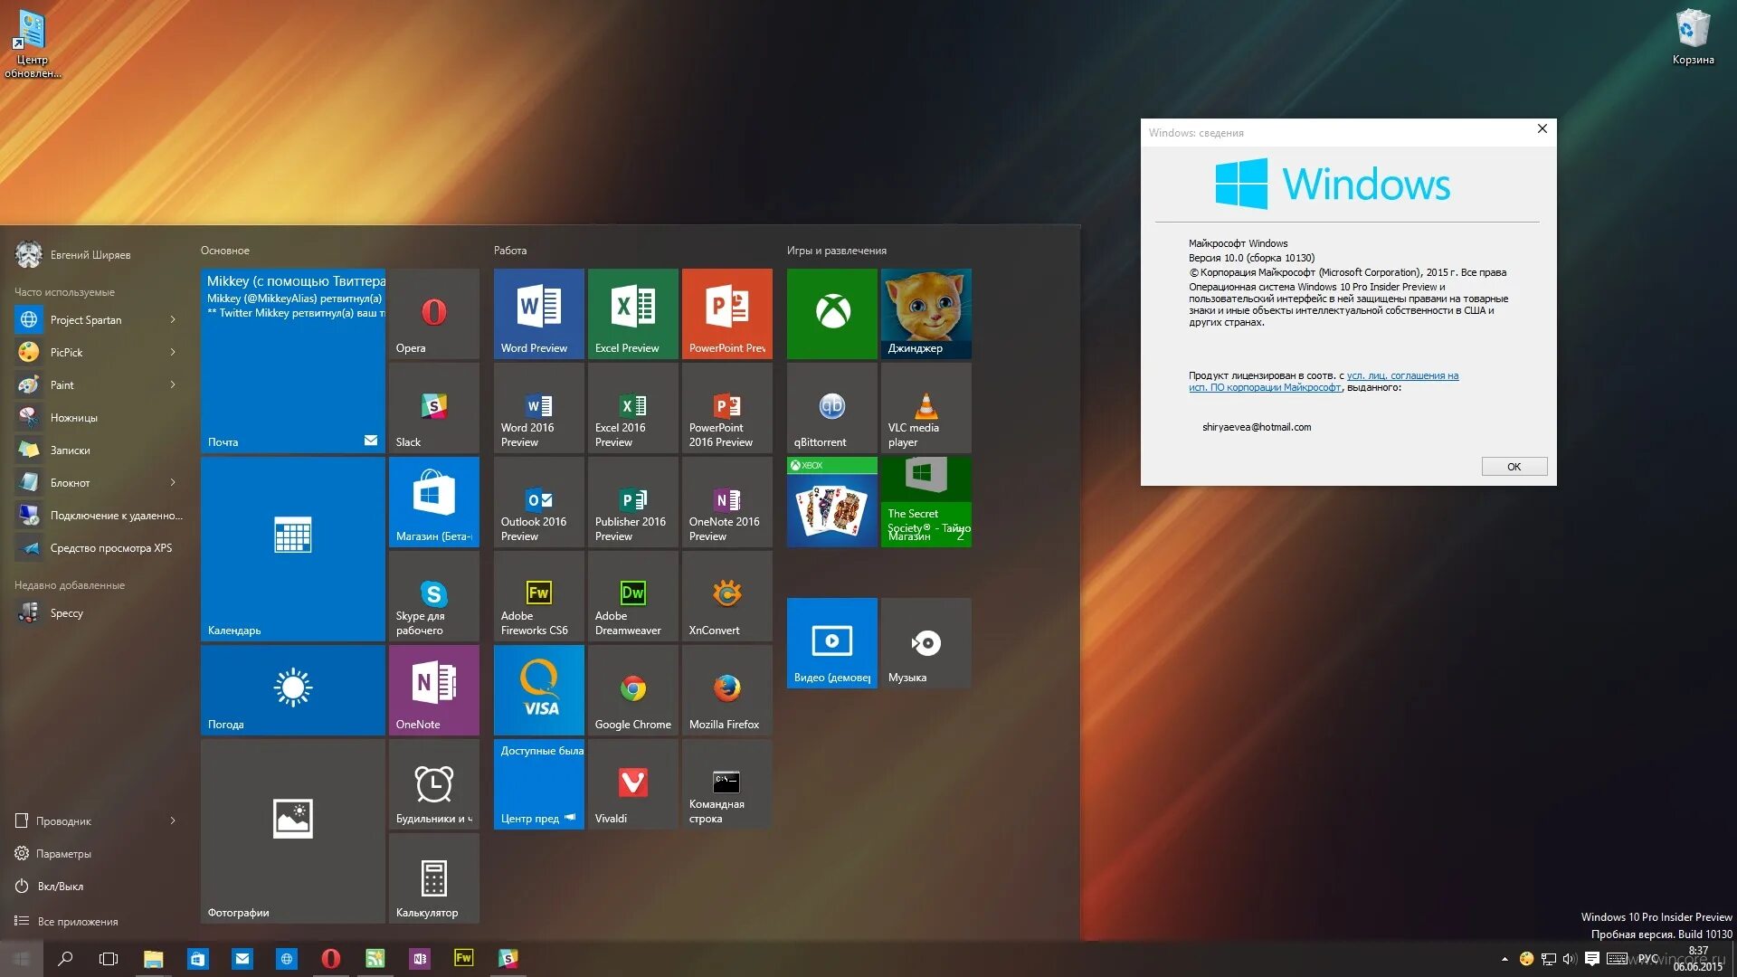This screenshot has height=977, width=1737.
Task: Open Параметры from Start menu
Action: coord(63,853)
